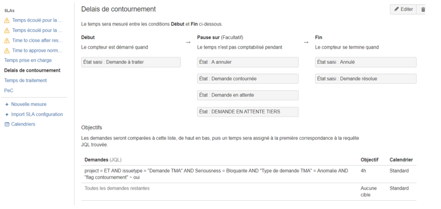Click the Nouvelle mesure link
The height and width of the screenshot is (209, 441).
29,104
